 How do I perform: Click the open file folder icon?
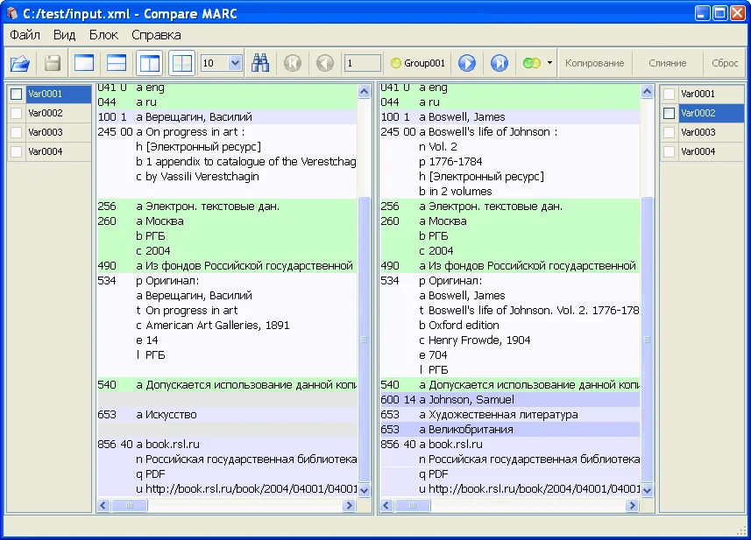tap(20, 63)
